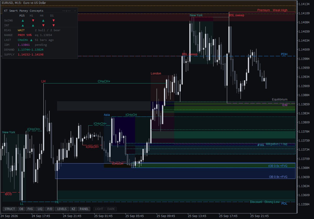This screenshot has width=314, height=219.
Task: Click the iBOS label
Action: pyautogui.click(x=8, y=194)
